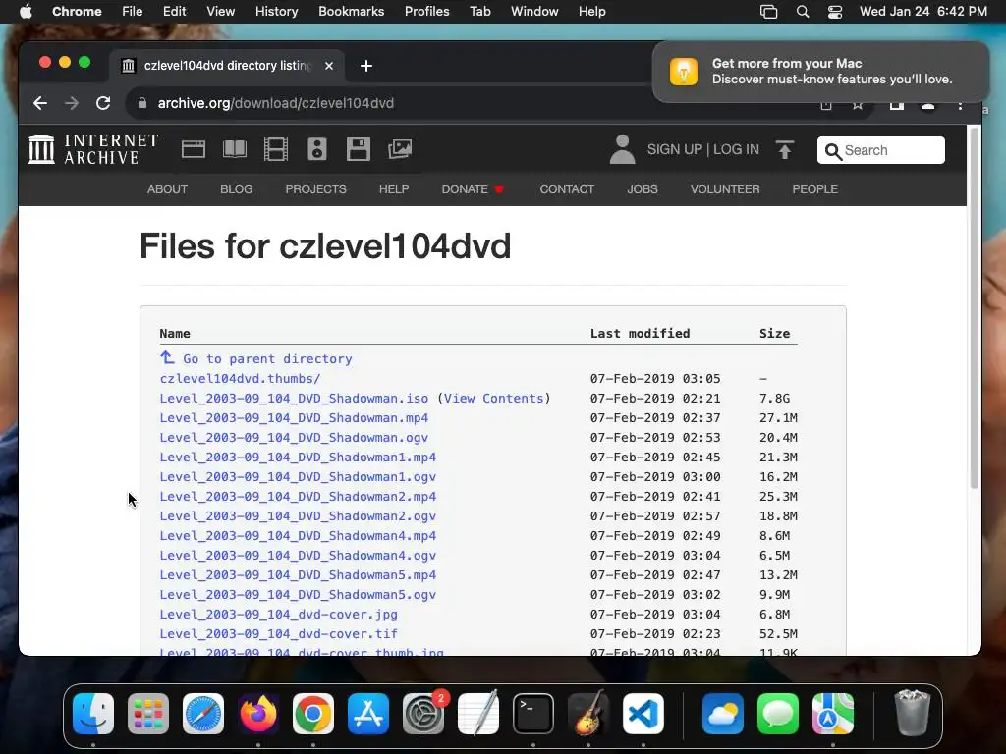Open Level_2003-09_104_dvd-cover.tif link
Image resolution: width=1006 pixels, height=754 pixels.
coord(278,634)
